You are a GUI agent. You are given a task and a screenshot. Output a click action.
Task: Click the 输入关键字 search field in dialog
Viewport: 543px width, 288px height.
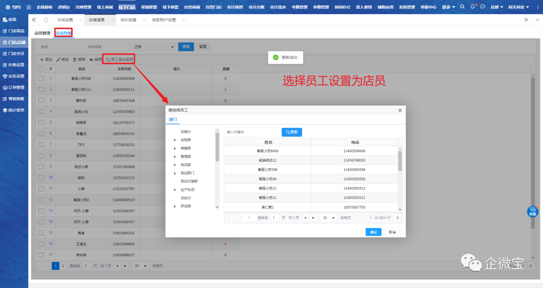[251, 132]
